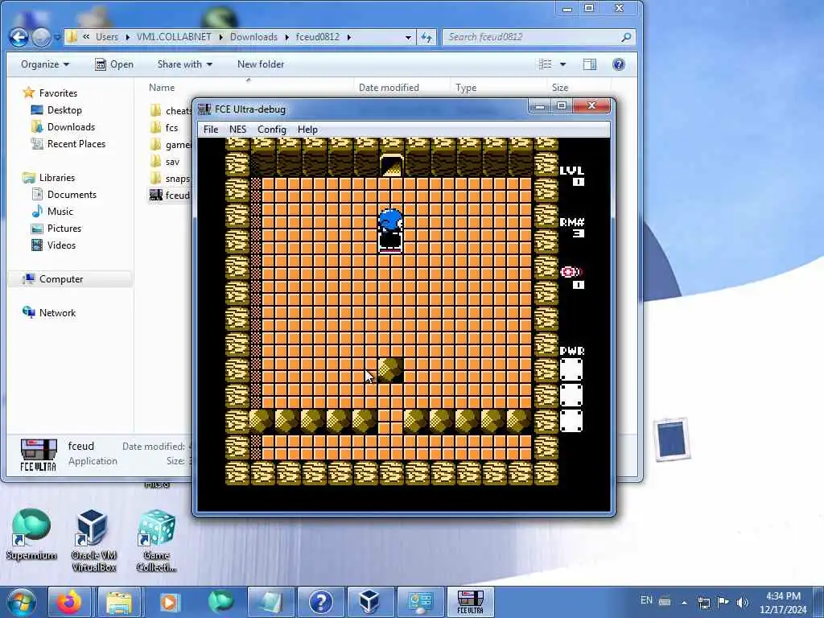Sort by the Size column header
Image resolution: width=824 pixels, height=618 pixels.
[x=560, y=88]
